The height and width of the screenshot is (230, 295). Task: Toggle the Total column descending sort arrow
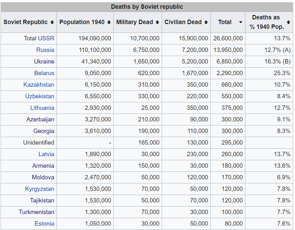point(240,22)
